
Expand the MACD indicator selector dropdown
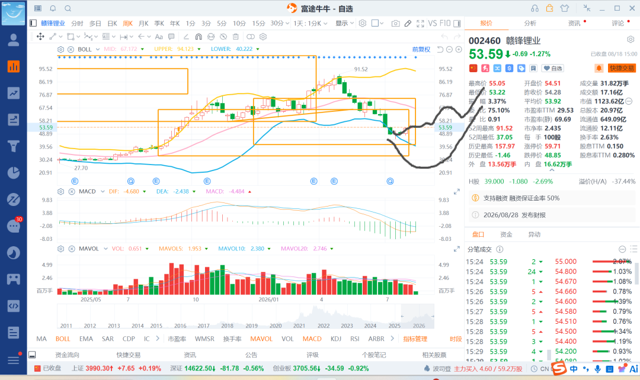coord(103,191)
